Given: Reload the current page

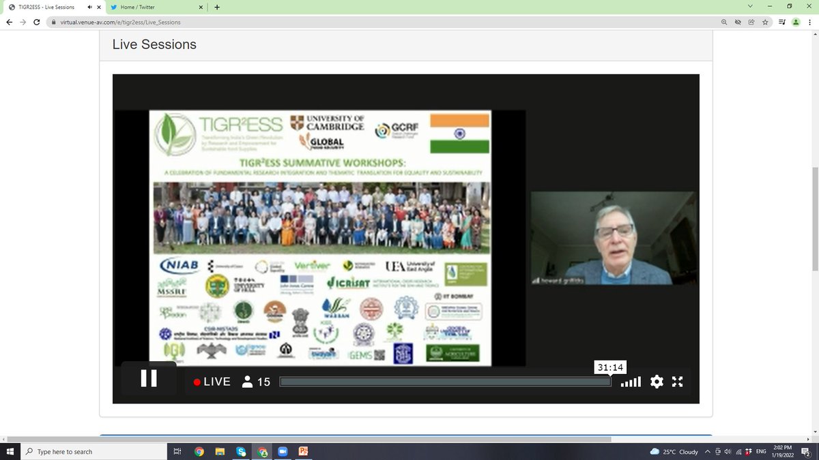Looking at the screenshot, I should (37, 22).
